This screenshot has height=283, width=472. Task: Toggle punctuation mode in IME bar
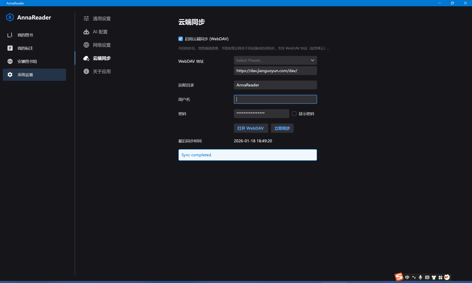tap(414, 278)
